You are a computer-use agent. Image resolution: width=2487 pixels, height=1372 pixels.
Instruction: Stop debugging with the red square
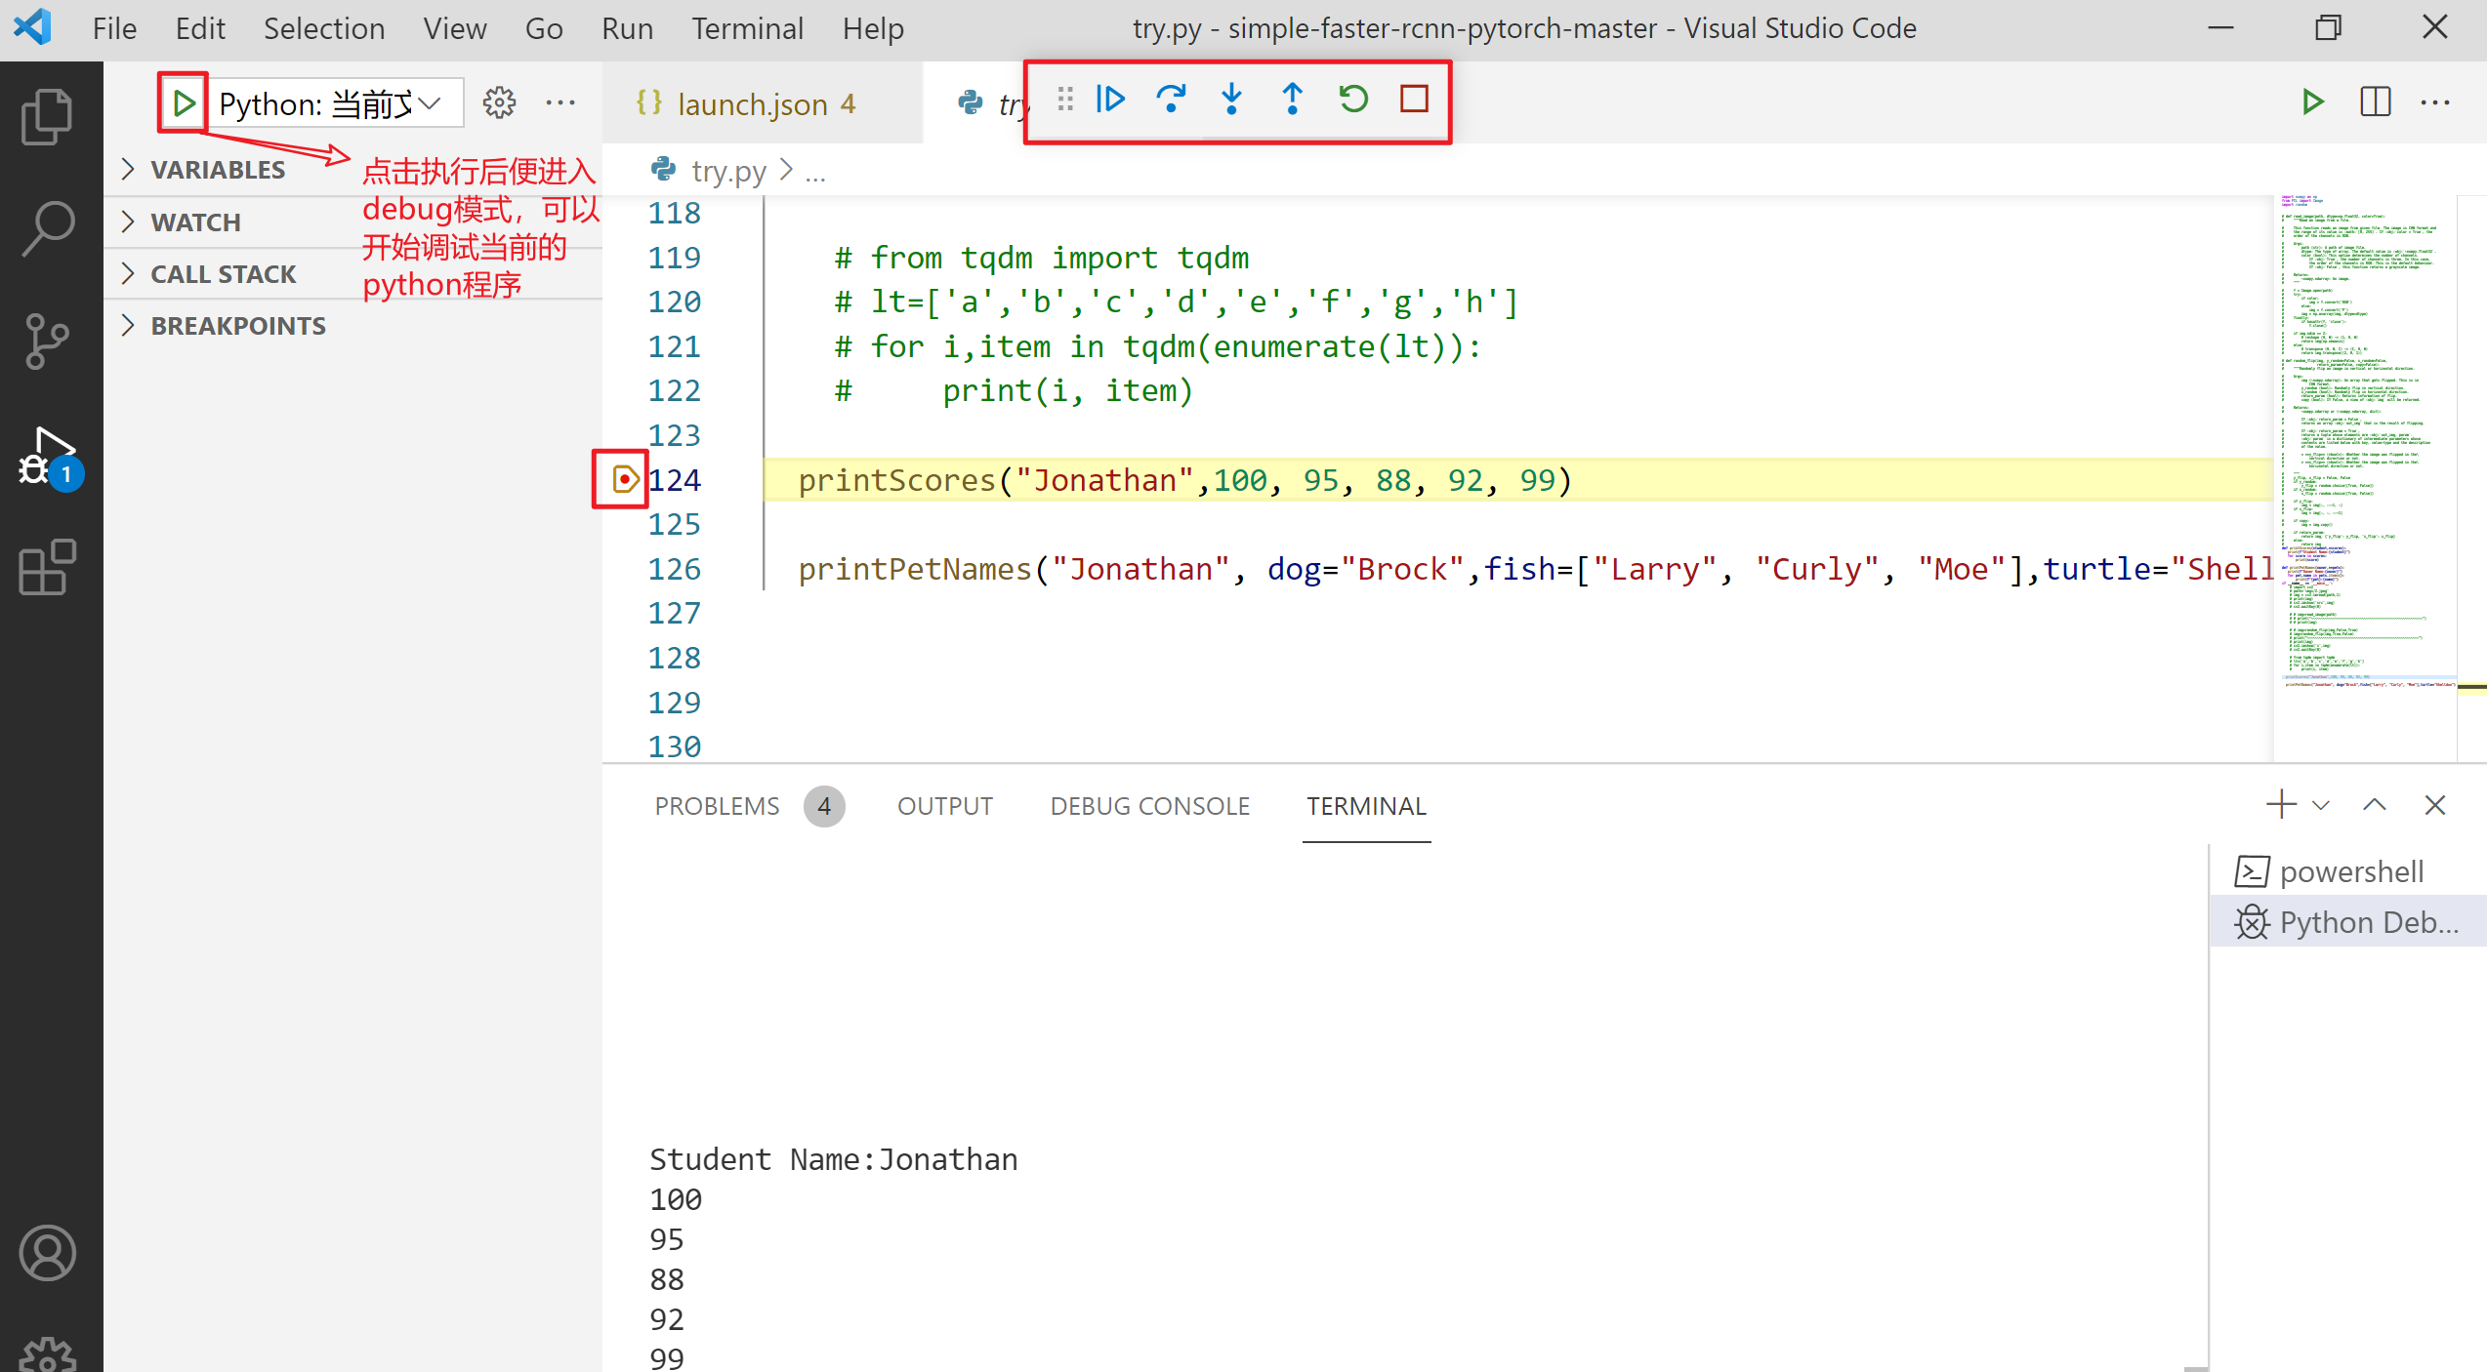pos(1414,100)
